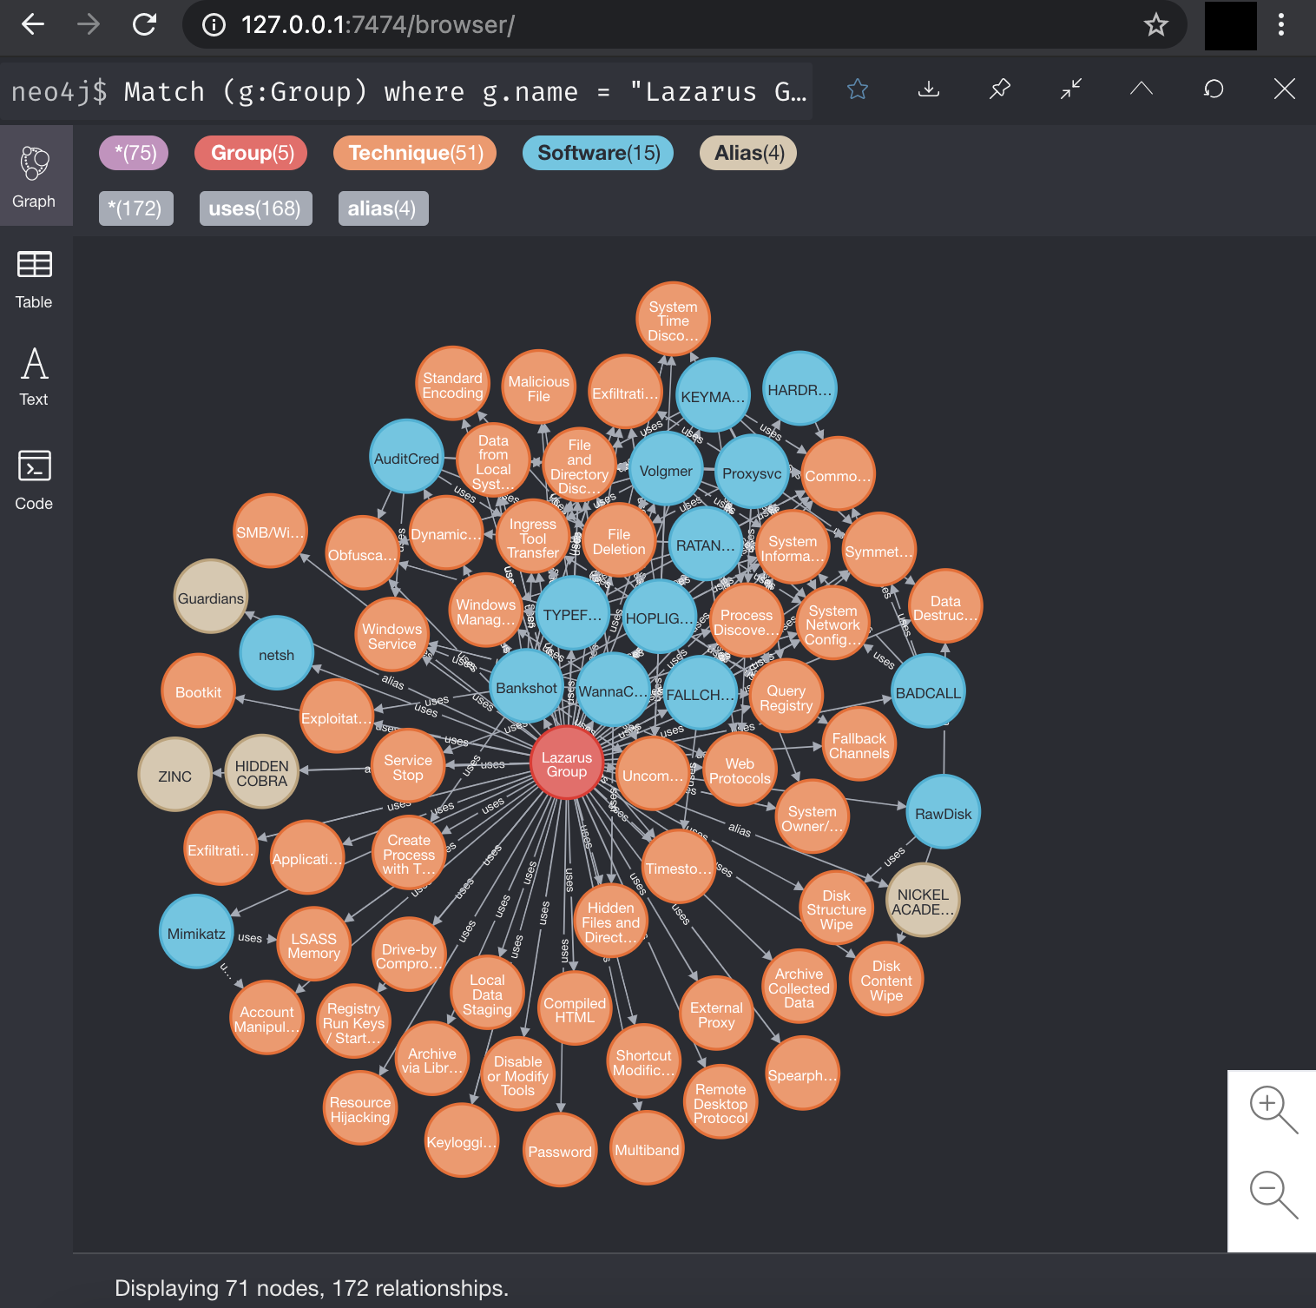Image resolution: width=1316 pixels, height=1308 pixels.
Task: Select the KEYMA... software node
Action: click(713, 396)
